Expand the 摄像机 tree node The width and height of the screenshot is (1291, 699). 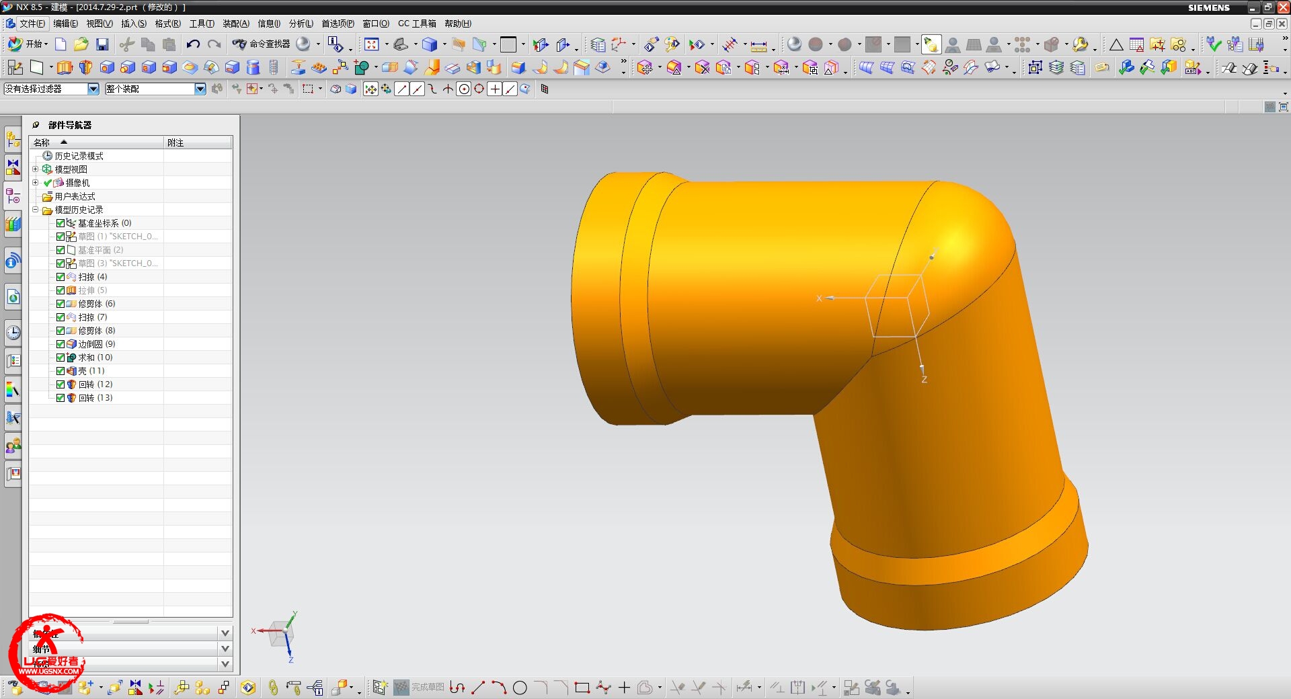36,182
